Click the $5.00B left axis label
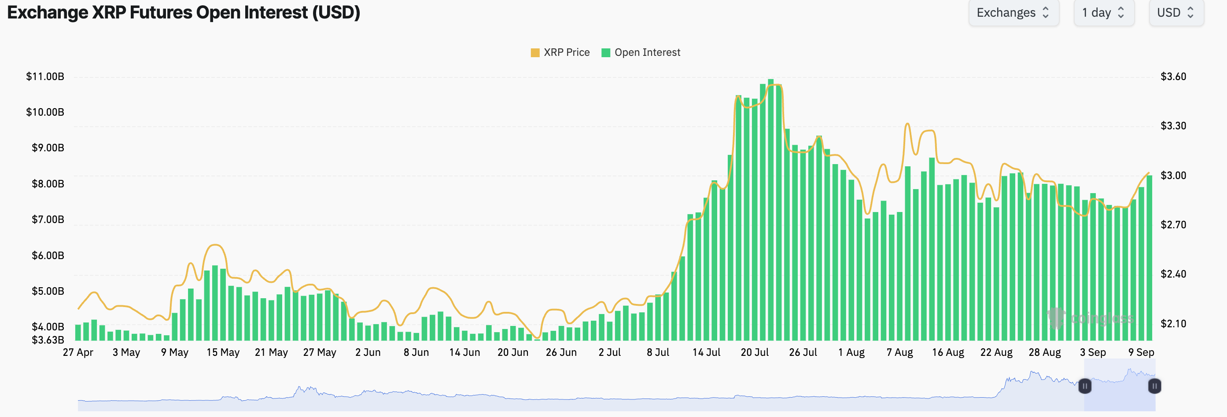 (x=48, y=291)
